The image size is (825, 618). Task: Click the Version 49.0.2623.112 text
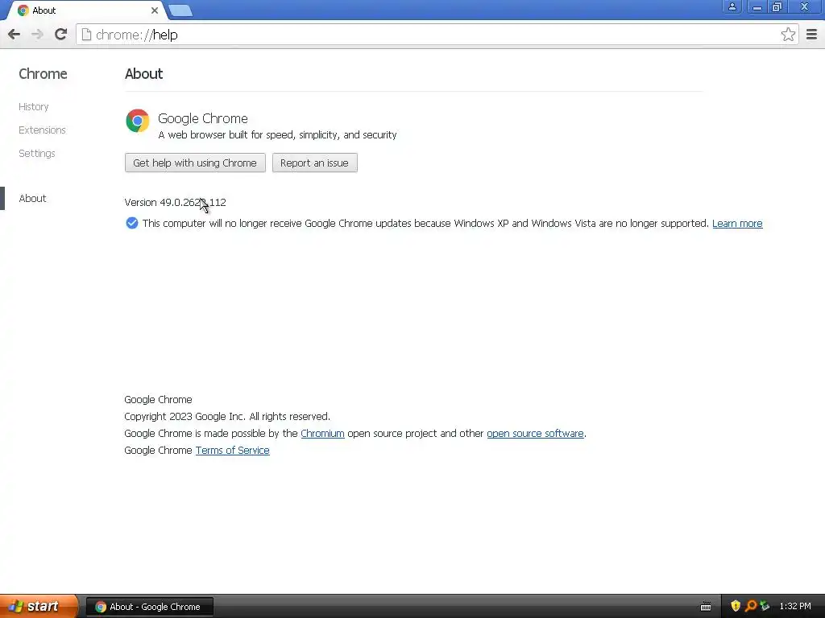175,202
